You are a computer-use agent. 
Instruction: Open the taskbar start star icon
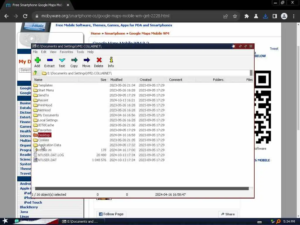click(5, 221)
